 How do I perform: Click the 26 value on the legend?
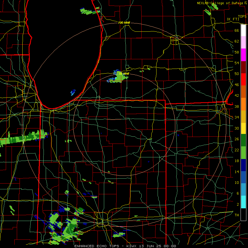[237, 139]
